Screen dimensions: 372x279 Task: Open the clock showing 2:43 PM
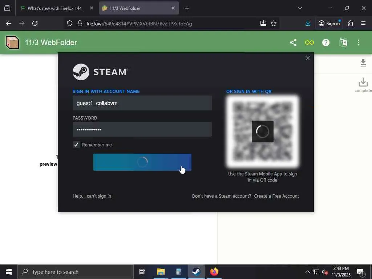(341, 272)
